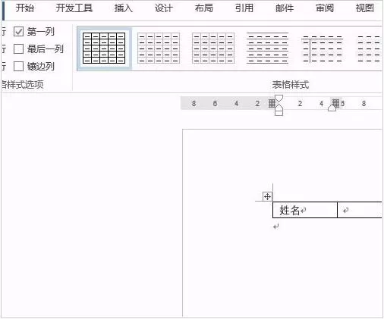Apply the third grid table style thumbnail
This screenshot has width=384, height=319.
[213, 48]
